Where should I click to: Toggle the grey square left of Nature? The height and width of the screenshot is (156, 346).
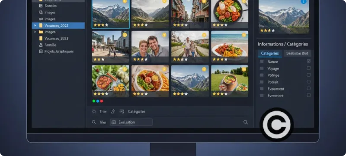point(262,62)
